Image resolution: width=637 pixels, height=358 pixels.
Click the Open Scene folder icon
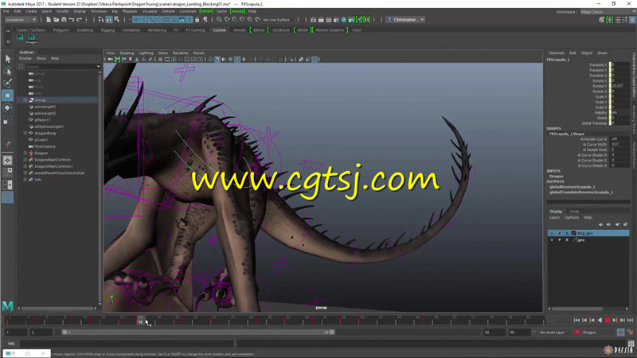(x=56, y=19)
